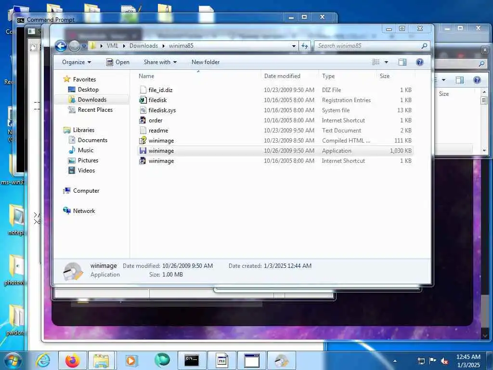Expand the view options dropdown arrow
Image resolution: width=493 pixels, height=370 pixels.
pyautogui.click(x=387, y=62)
